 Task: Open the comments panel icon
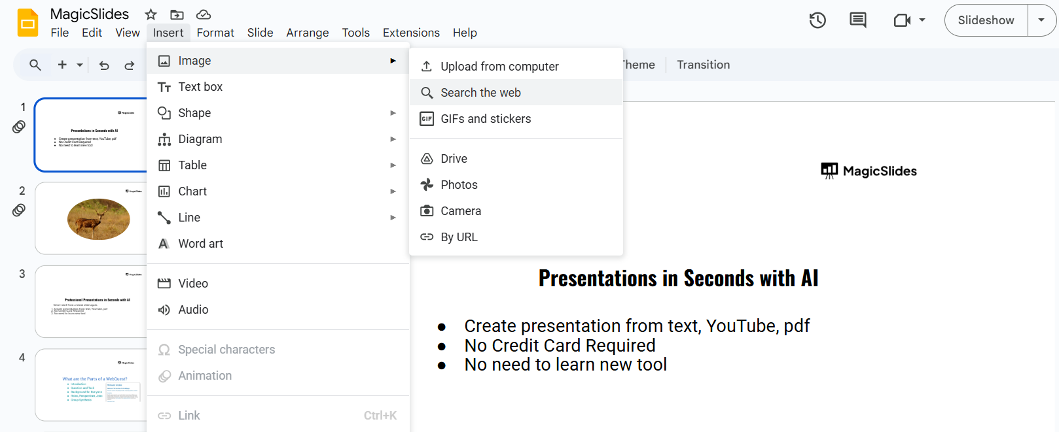[857, 20]
